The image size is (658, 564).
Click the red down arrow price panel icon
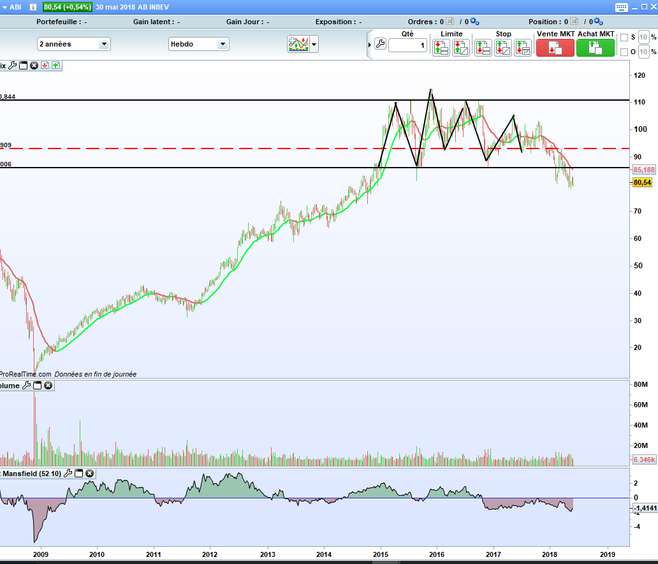pyautogui.click(x=45, y=66)
